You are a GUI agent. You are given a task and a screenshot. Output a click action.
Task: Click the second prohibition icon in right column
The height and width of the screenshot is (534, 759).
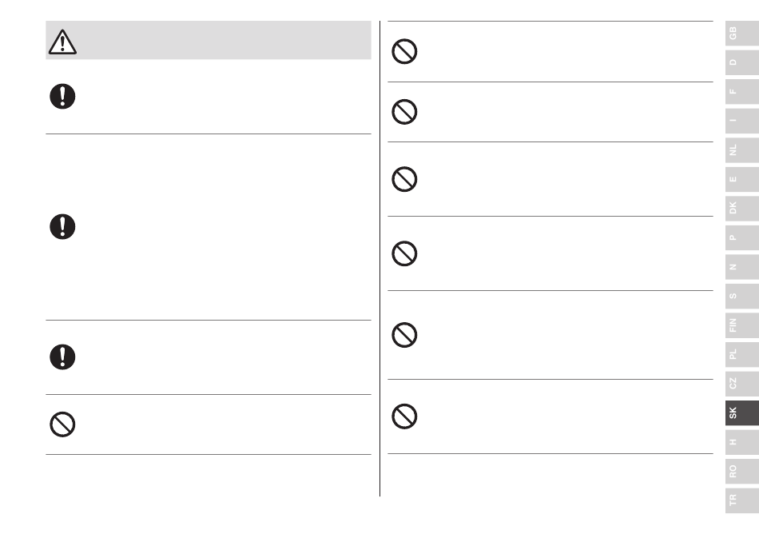[x=404, y=112]
